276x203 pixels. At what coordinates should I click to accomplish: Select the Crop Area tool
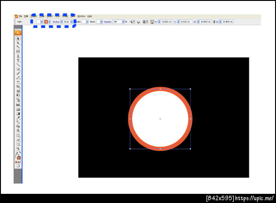(18, 136)
